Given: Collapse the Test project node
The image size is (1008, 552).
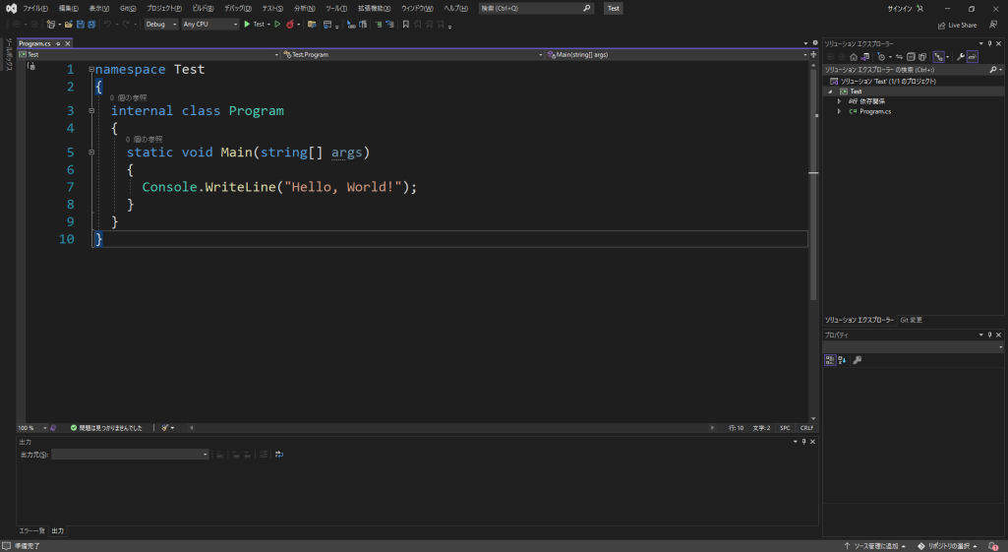Looking at the screenshot, I should (x=830, y=92).
